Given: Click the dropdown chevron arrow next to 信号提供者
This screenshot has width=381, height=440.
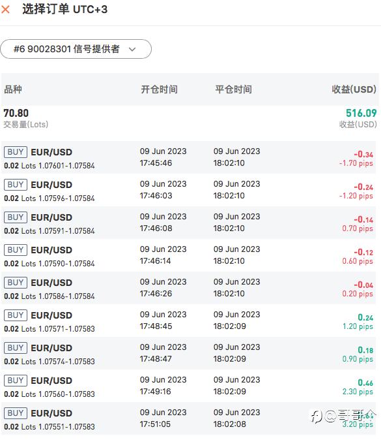Looking at the screenshot, I should [x=132, y=50].
